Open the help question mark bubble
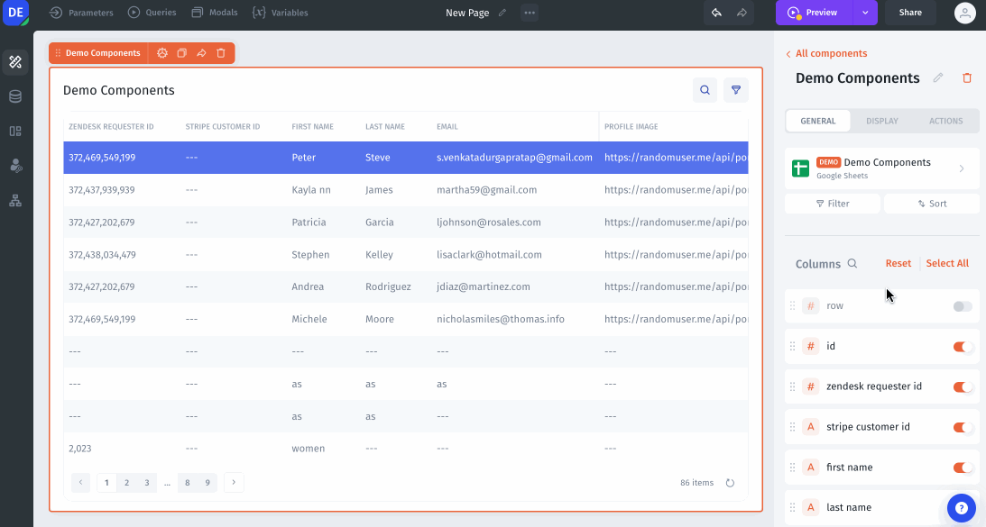Screen dimensions: 986x527 coord(962,508)
